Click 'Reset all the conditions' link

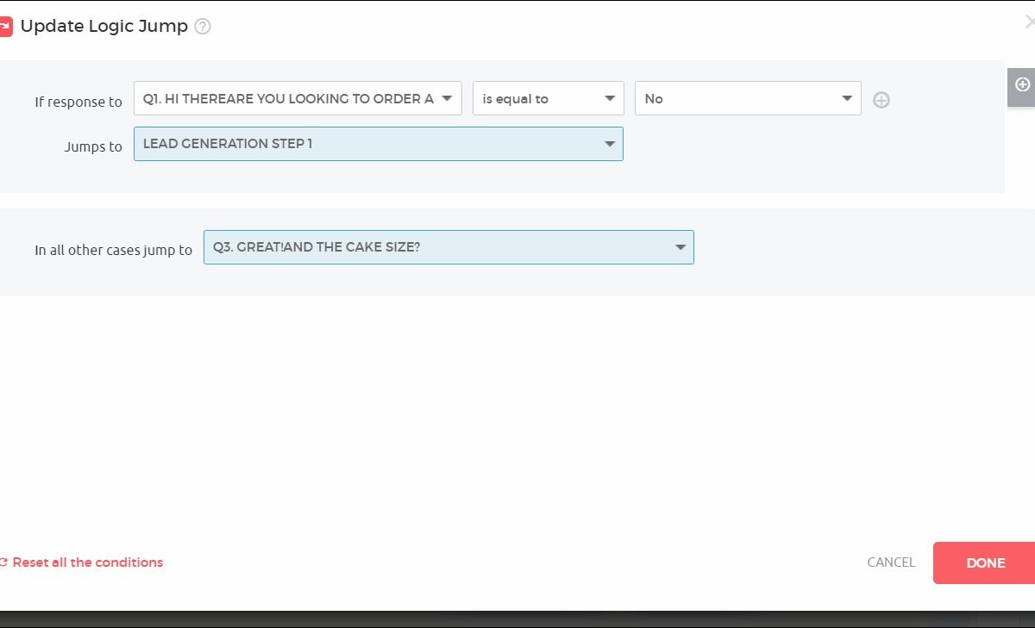[87, 563]
